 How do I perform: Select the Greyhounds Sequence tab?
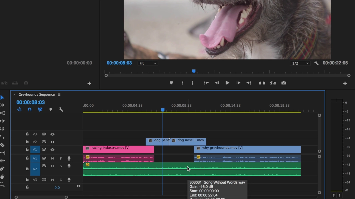point(37,95)
